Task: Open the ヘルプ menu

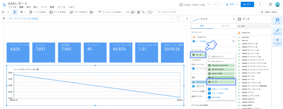Action: (71, 7)
